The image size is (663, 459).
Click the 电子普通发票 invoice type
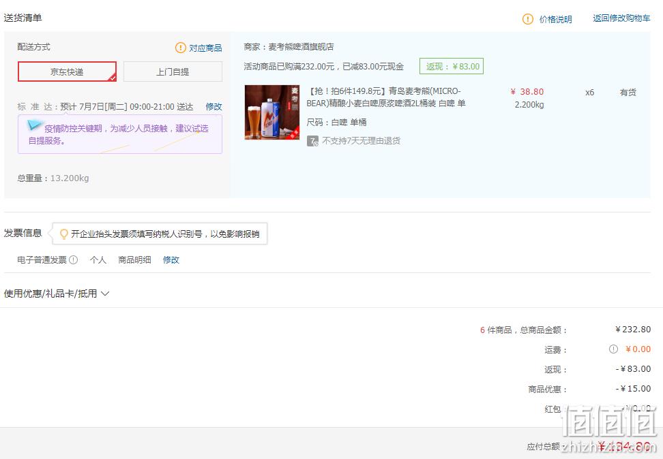click(x=42, y=260)
